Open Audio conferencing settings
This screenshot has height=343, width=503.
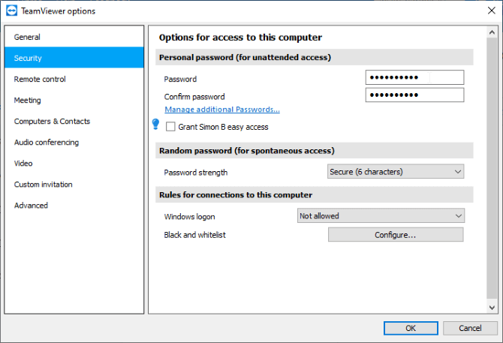point(74,142)
